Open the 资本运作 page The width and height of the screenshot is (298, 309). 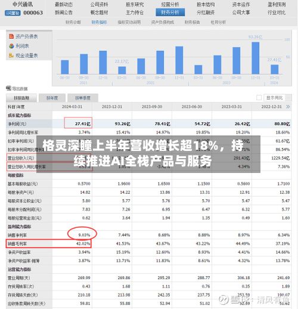pos(241,5)
